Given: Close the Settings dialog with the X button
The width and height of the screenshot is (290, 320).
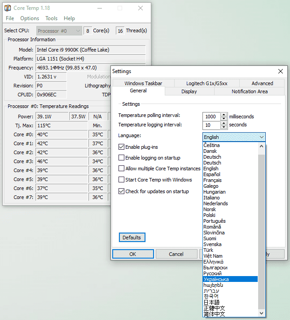Looking at the screenshot, I should pos(281,71).
